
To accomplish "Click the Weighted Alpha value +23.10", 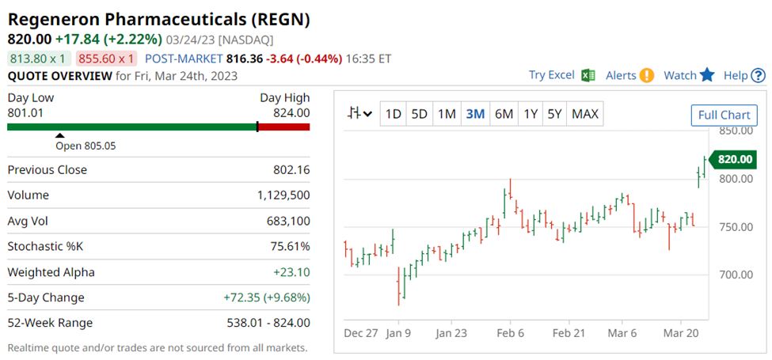I will 292,272.
